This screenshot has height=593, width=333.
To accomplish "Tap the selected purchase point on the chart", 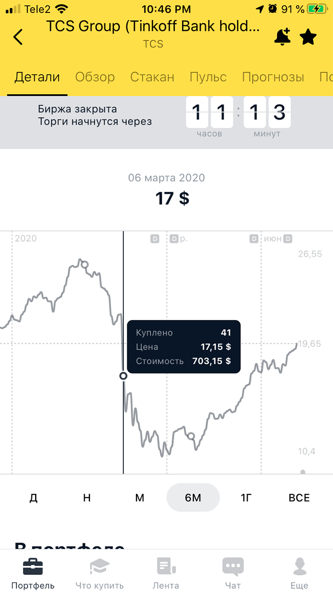I will tap(123, 376).
